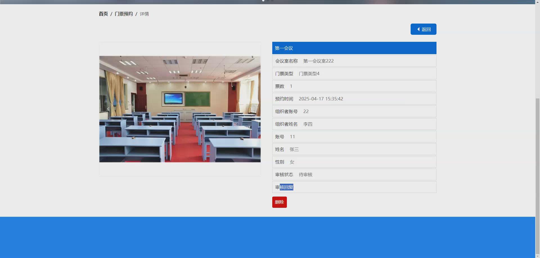Click the next-image arrow on the classroom photo
Image resolution: width=540 pixels, height=258 pixels.
pos(251,109)
